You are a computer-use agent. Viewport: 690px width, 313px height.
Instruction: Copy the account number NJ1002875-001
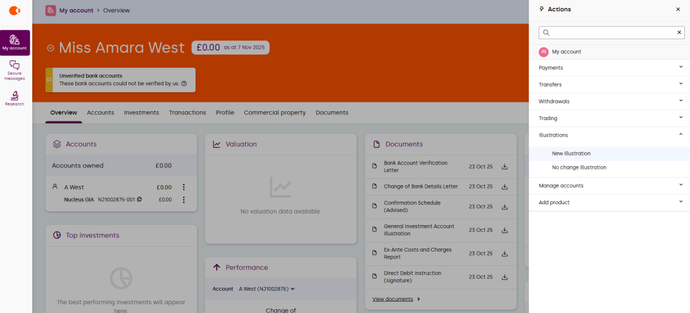(x=139, y=200)
